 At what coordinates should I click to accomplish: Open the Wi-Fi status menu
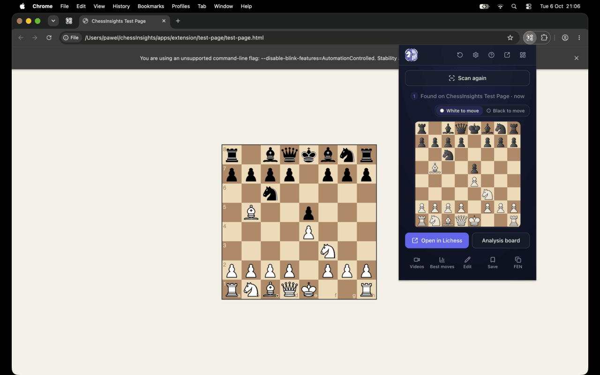pos(500,7)
